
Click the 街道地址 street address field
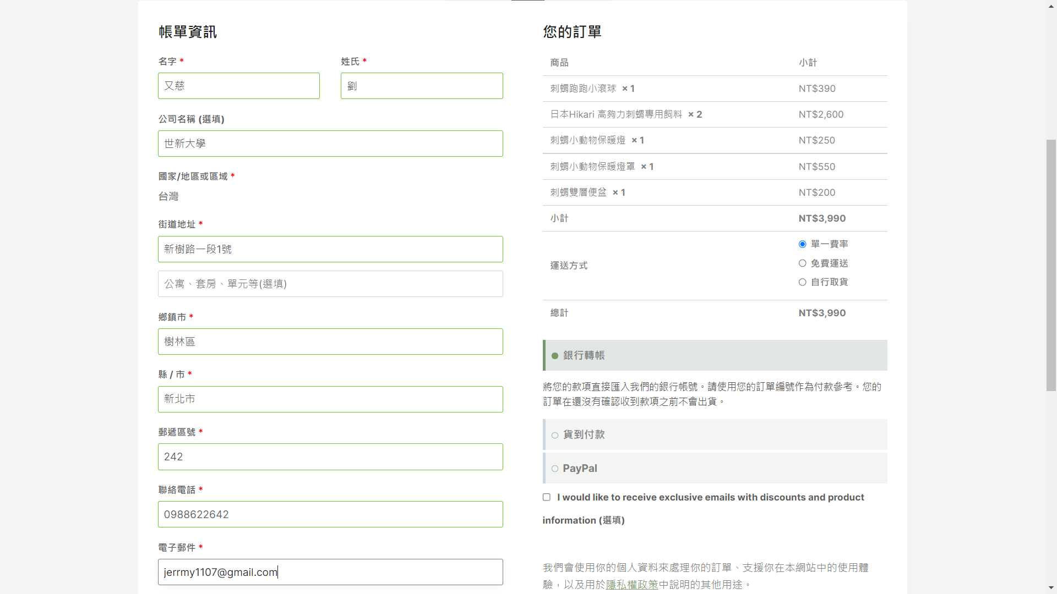click(330, 249)
